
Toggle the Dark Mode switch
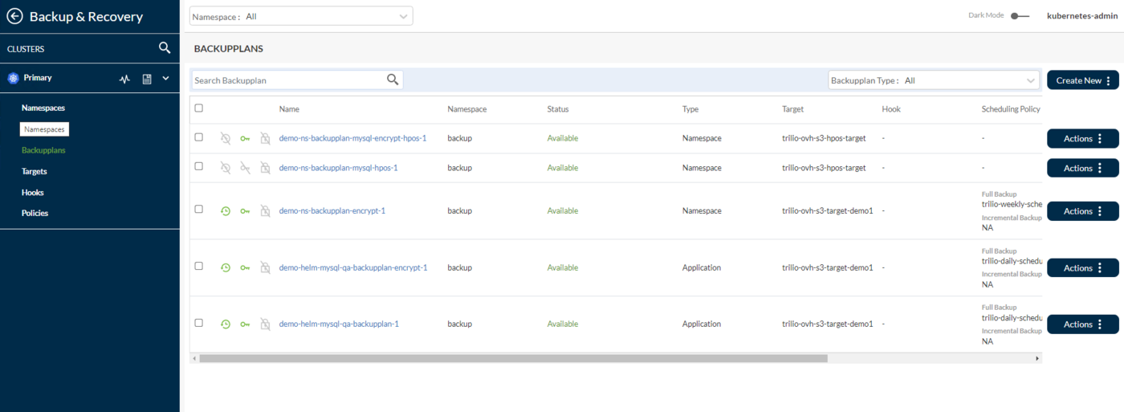pyautogui.click(x=1020, y=16)
